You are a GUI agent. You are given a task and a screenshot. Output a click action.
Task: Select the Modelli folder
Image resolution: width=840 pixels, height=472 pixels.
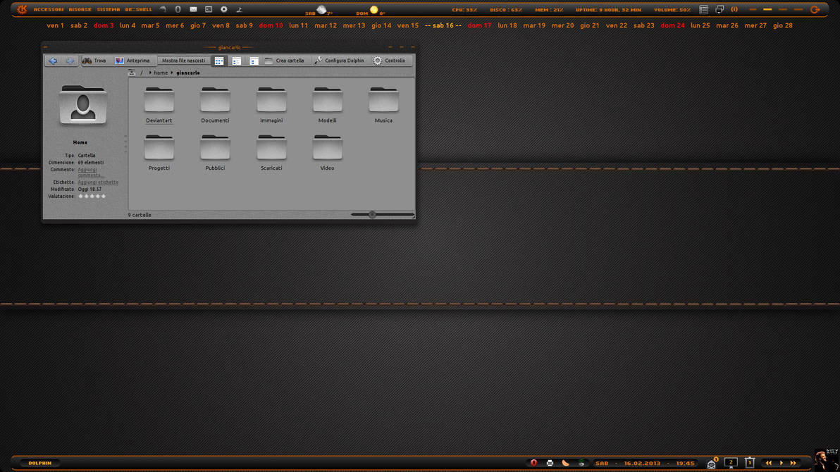click(327, 106)
